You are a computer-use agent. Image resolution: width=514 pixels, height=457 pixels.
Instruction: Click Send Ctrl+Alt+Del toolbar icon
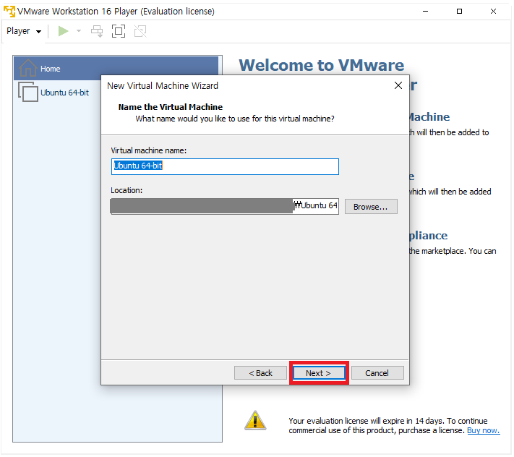[97, 31]
